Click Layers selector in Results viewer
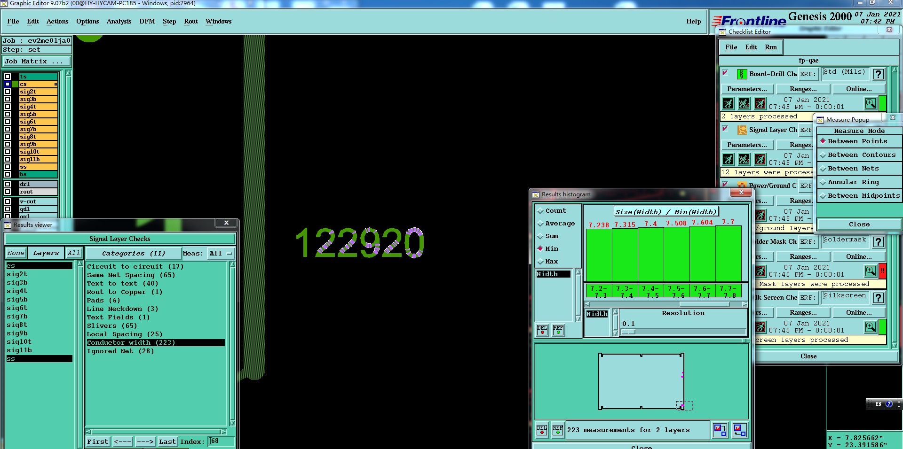Image resolution: width=903 pixels, height=449 pixels. pyautogui.click(x=46, y=253)
